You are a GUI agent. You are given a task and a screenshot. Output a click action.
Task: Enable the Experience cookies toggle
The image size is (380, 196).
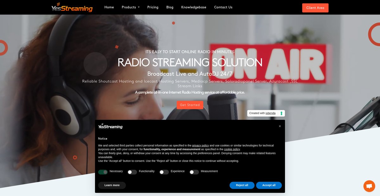click(164, 172)
